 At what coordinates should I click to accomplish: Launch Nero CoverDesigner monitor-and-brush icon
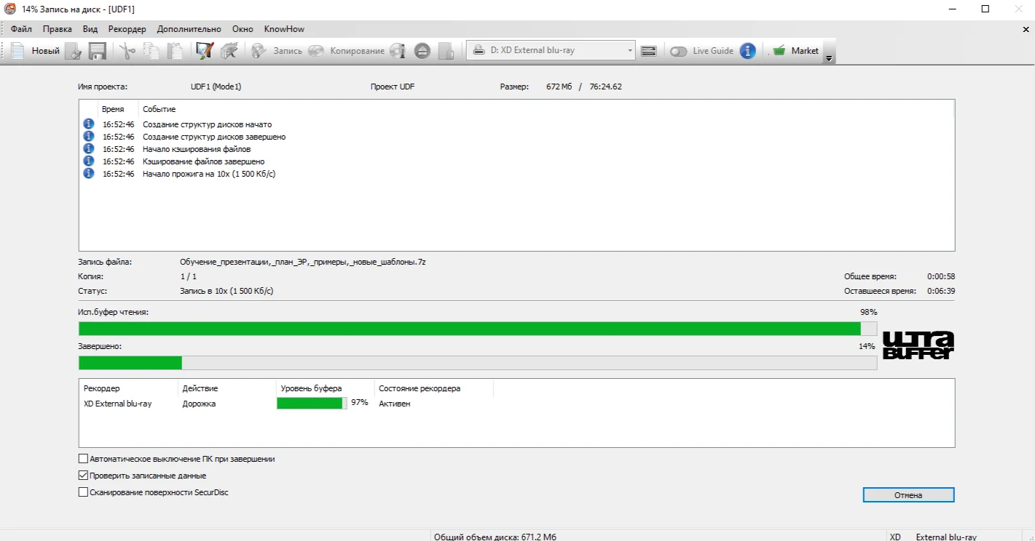[205, 51]
